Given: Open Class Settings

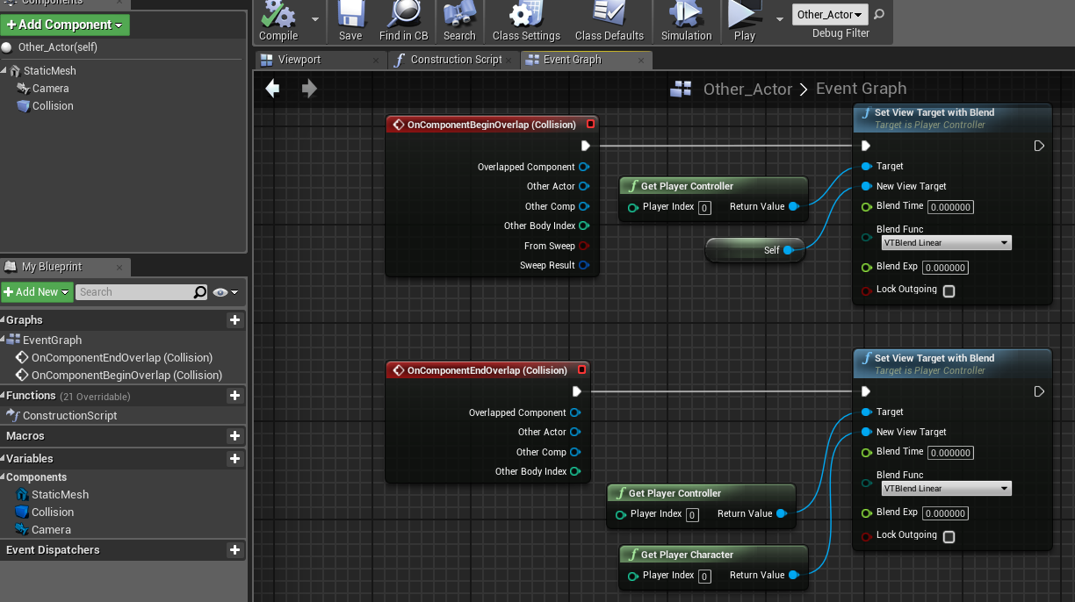Looking at the screenshot, I should point(526,21).
